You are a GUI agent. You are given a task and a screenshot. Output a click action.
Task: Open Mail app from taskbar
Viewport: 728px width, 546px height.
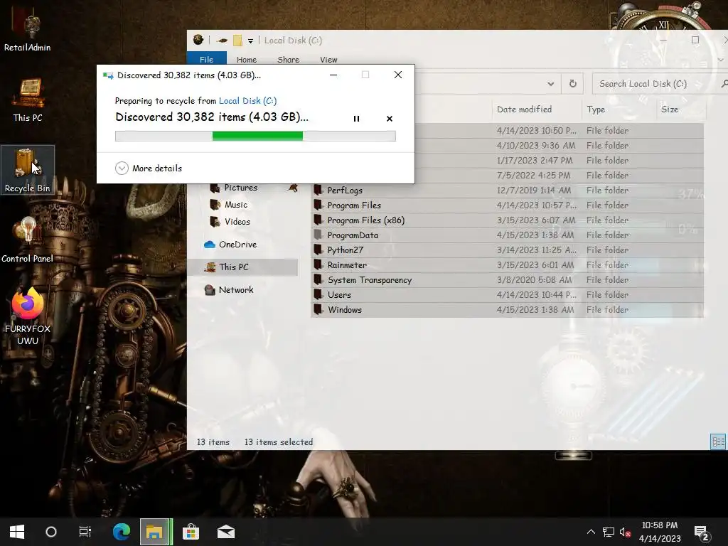226,532
